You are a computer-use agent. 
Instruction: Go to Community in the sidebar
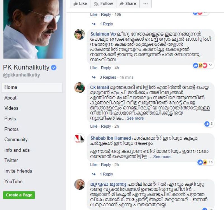(16, 139)
